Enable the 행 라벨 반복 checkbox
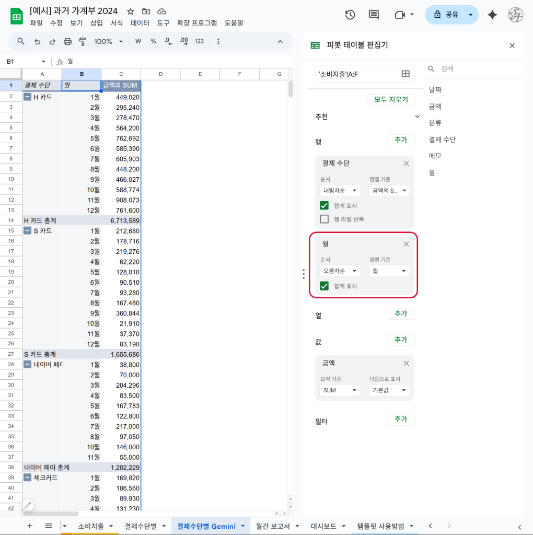The width and height of the screenshot is (533, 535). tap(325, 219)
